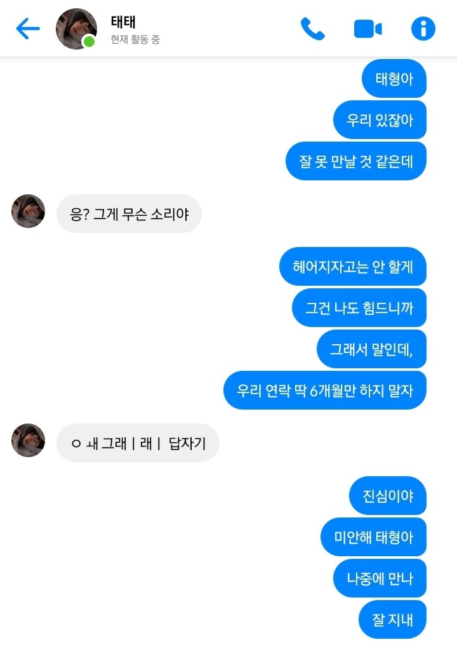Screen dimensions: 457x647
Task: Open 태태's header profile photo
Action: 76,29
